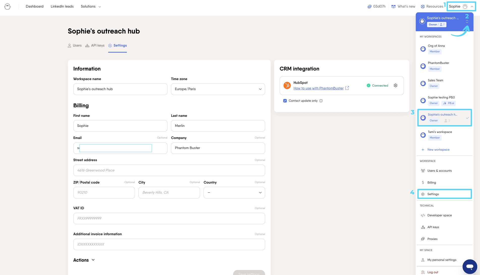Image resolution: width=480 pixels, height=275 pixels.
Task: Expand the Actions section
Action: (x=84, y=260)
